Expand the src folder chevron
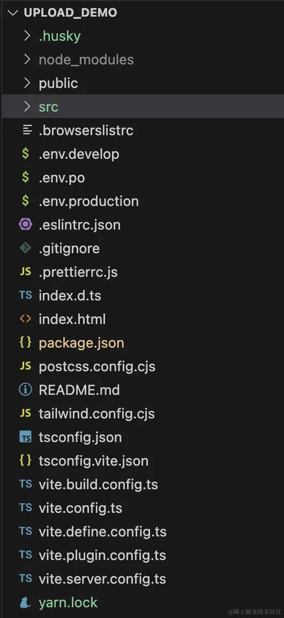The height and width of the screenshot is (618, 284). point(27,107)
